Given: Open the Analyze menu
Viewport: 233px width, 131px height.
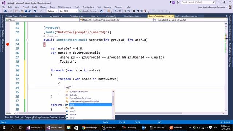Looking at the screenshot, I should point(108,7).
